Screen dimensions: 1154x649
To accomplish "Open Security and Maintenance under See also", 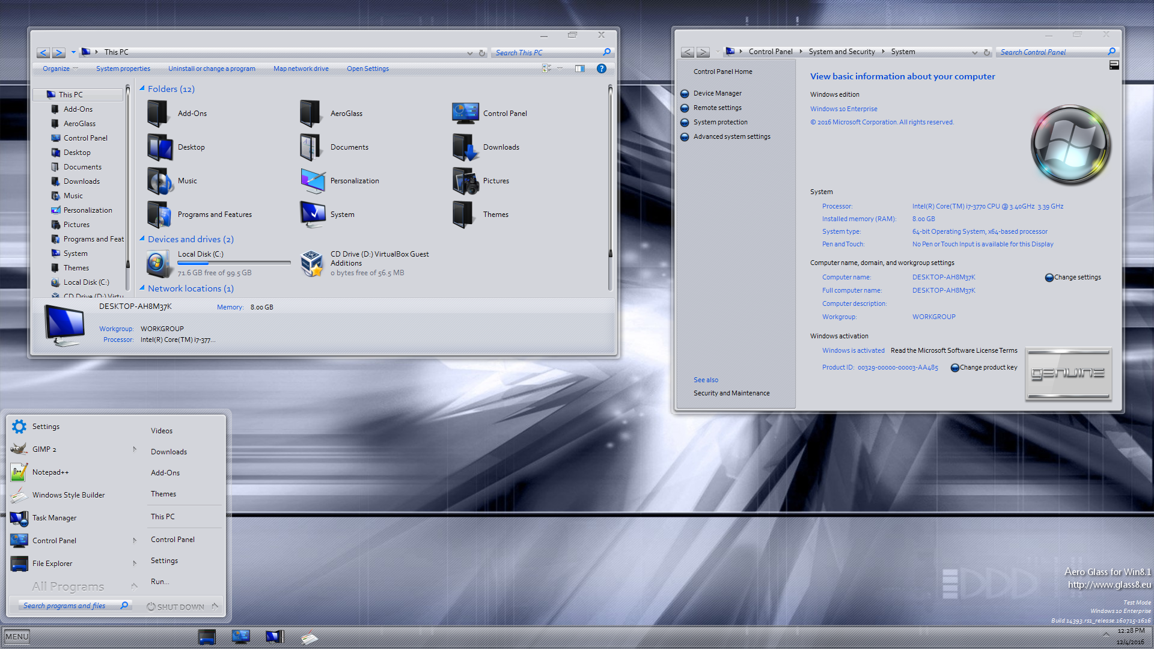I will point(731,393).
